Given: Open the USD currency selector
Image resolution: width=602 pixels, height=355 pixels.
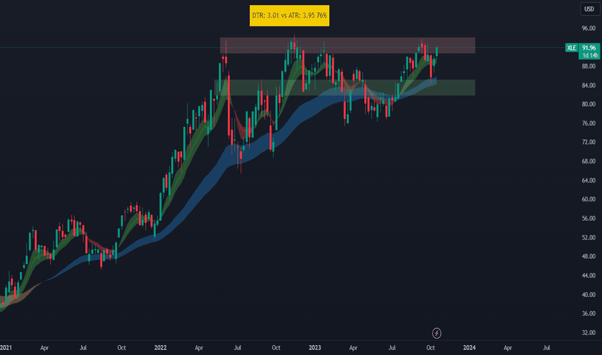Looking at the screenshot, I should click(x=589, y=9).
